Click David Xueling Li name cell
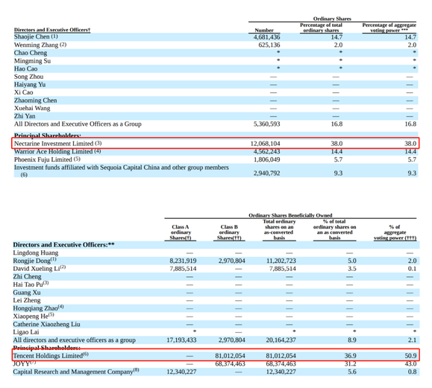The width and height of the screenshot is (432, 388). 40,268
